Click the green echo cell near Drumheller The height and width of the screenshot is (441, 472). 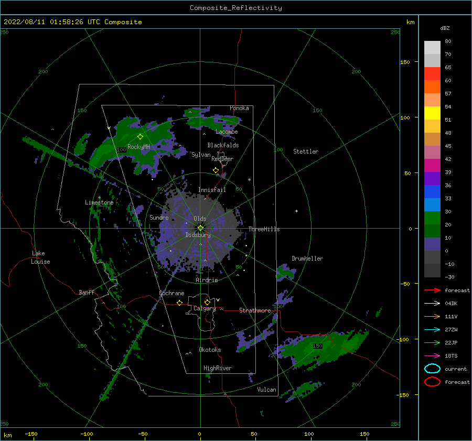285,273
